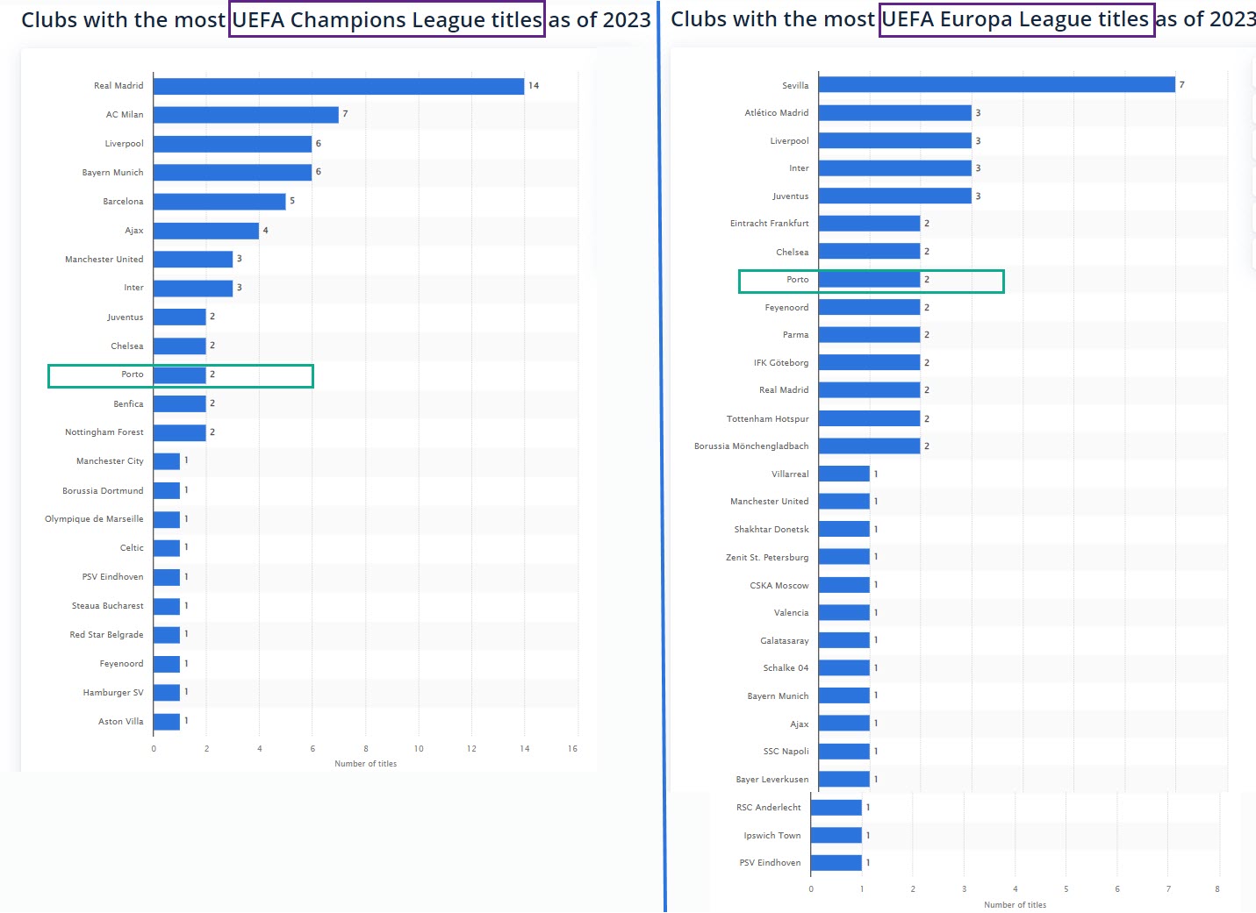The image size is (1256, 913).
Task: Click the Real Madrid label in Champions League chart
Action: [118, 86]
